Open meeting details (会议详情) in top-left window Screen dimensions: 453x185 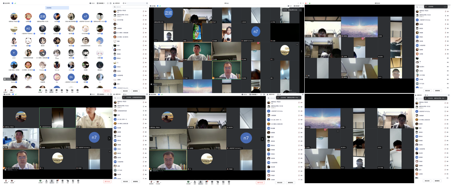[x=7, y=3]
